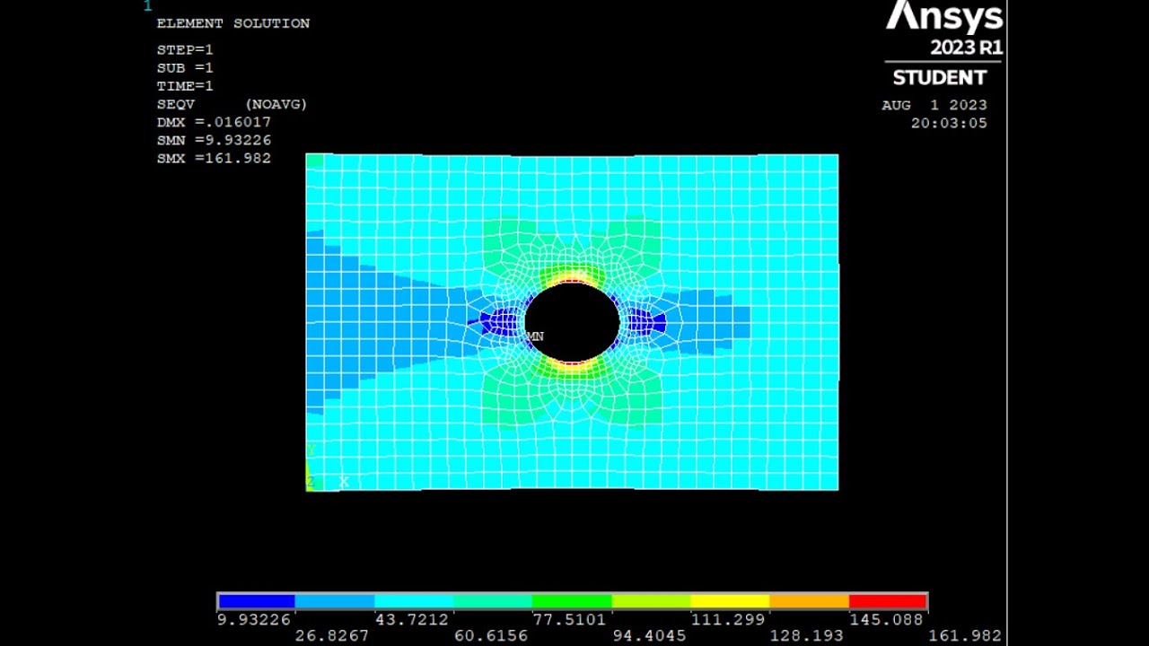Click the legend value '145.088'
This screenshot has width=1149, height=646.
point(886,619)
